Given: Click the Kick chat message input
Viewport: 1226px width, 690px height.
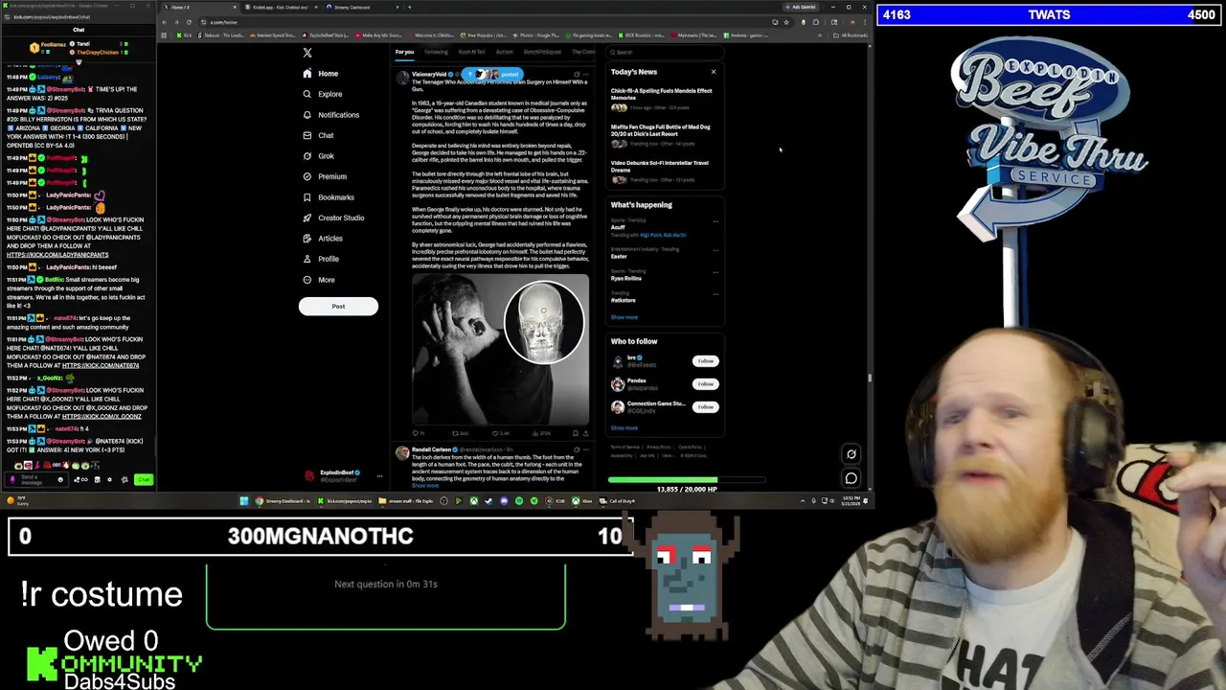Looking at the screenshot, I should pyautogui.click(x=36, y=479).
